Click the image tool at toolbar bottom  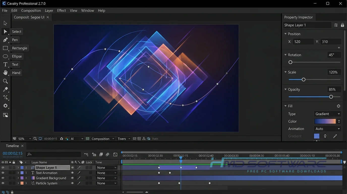click(x=5, y=115)
